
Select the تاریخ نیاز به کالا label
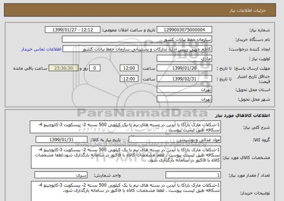tap(106, 140)
